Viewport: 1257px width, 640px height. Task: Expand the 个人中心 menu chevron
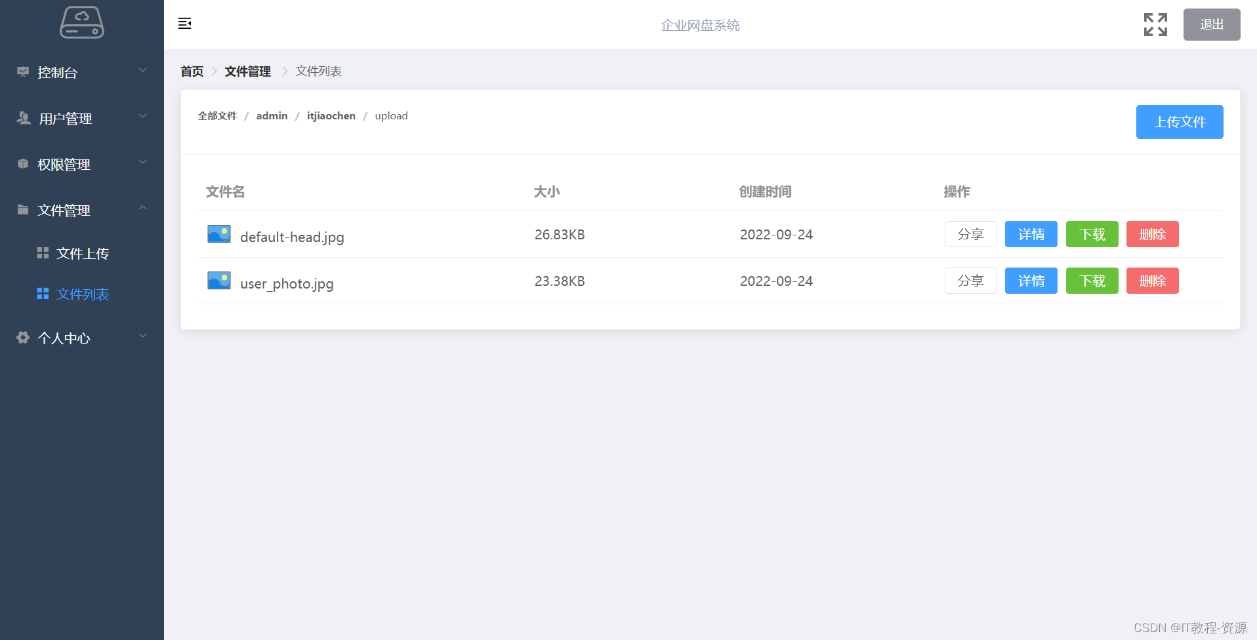point(143,336)
